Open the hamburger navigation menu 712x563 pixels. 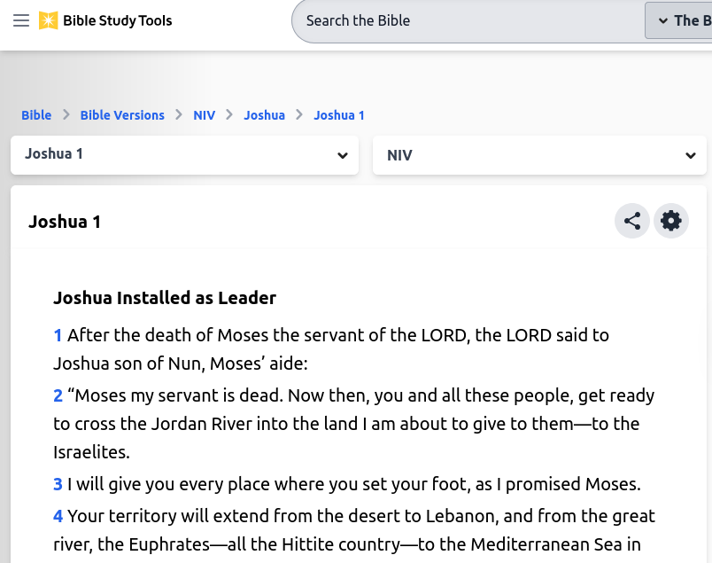coord(21,20)
